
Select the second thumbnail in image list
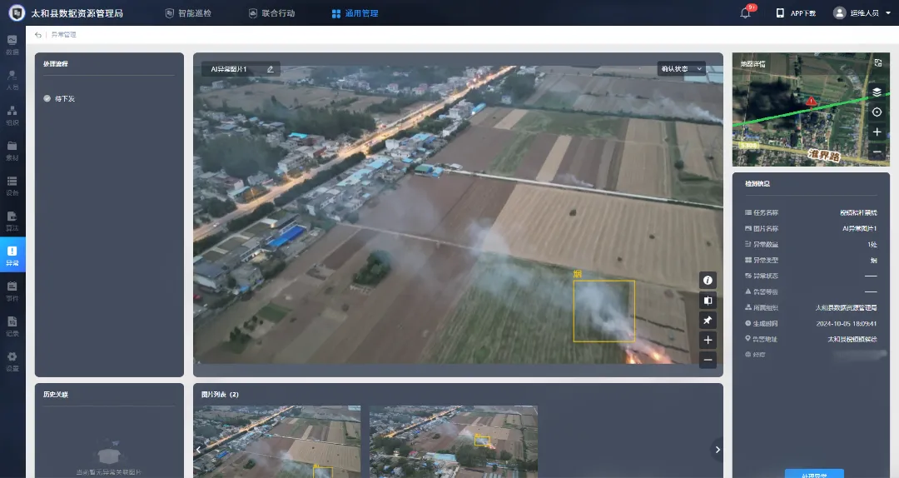point(453,441)
